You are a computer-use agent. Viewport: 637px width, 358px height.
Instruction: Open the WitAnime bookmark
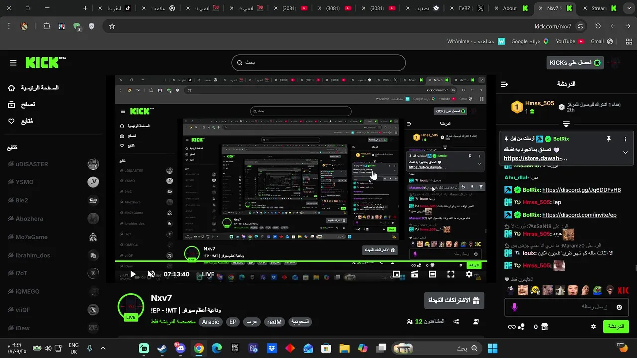click(476, 41)
